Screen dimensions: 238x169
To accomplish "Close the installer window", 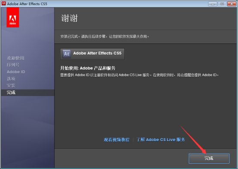I will (232, 4).
